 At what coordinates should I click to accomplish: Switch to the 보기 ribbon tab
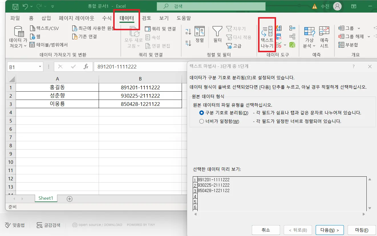pyautogui.click(x=164, y=18)
